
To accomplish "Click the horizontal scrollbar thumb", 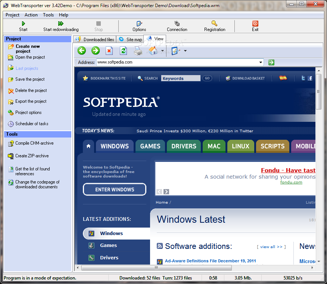I will click(x=156, y=268).
